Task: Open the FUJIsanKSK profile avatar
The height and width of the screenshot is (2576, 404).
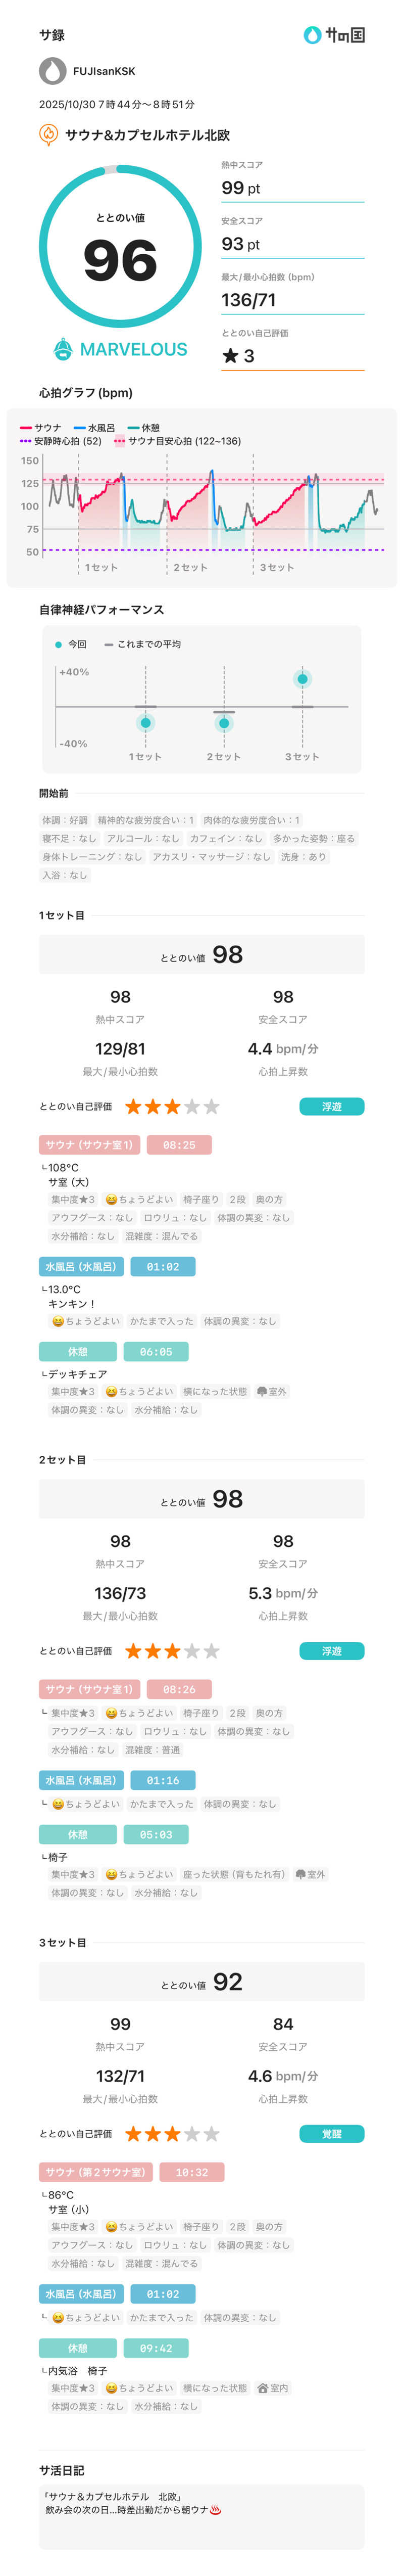Action: tap(52, 71)
